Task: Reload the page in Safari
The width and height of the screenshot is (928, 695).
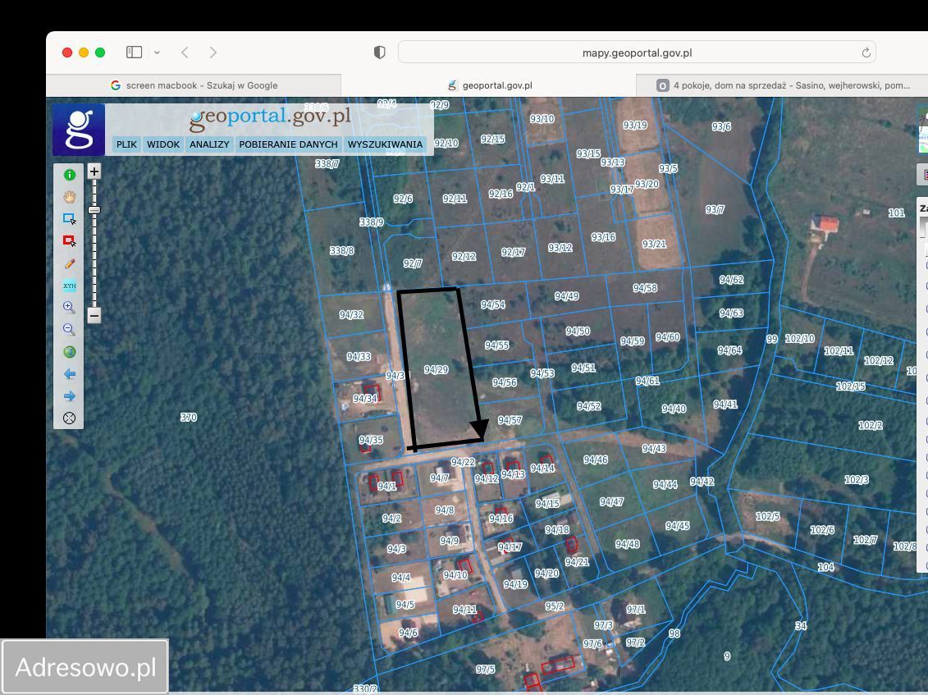Action: pos(866,53)
